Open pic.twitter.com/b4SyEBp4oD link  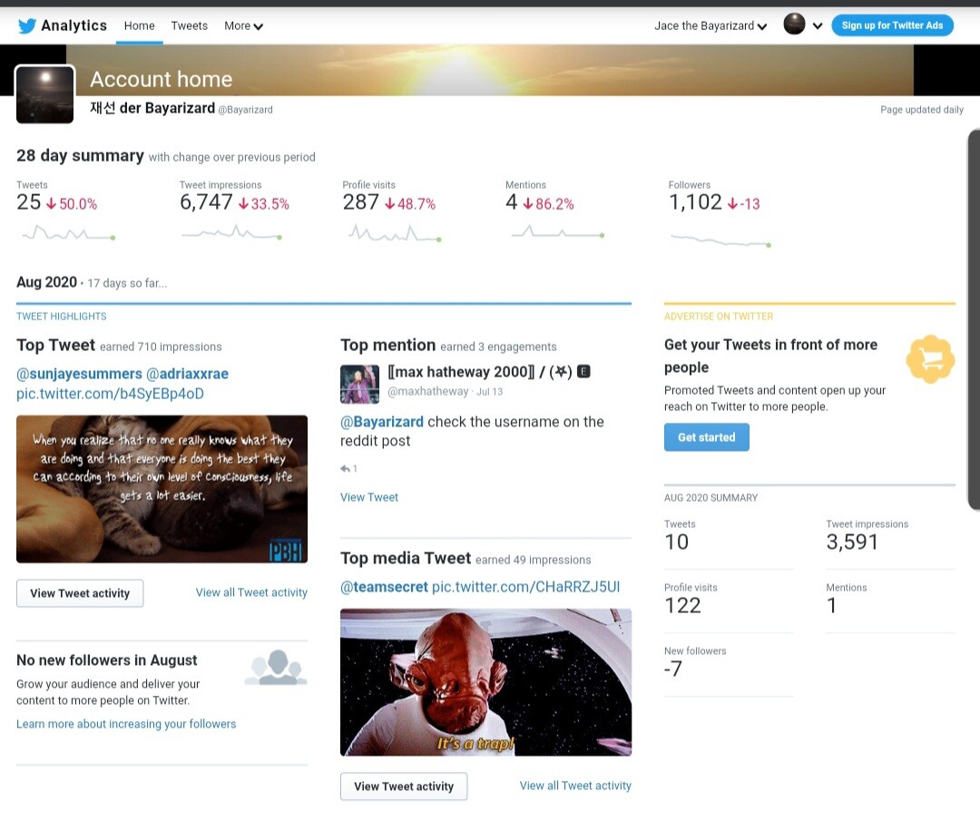click(x=110, y=394)
